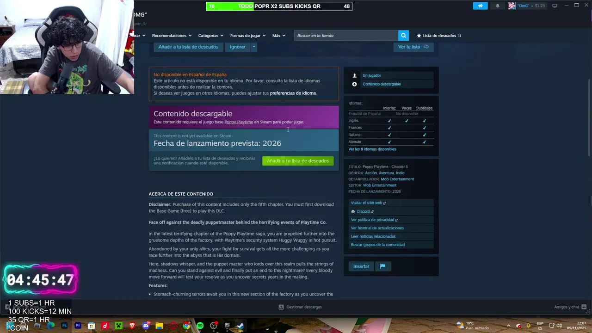The width and height of the screenshot is (592, 333).
Task: Open Microsoft Store from the taskbar
Action: click(x=92, y=326)
